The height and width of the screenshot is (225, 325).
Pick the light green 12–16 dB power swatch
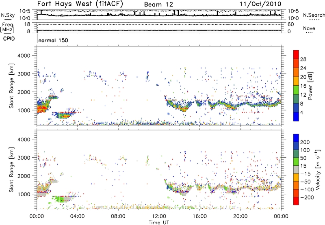296,90
